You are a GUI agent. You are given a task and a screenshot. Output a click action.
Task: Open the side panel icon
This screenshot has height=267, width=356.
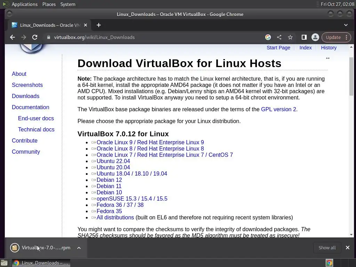coord(304,37)
